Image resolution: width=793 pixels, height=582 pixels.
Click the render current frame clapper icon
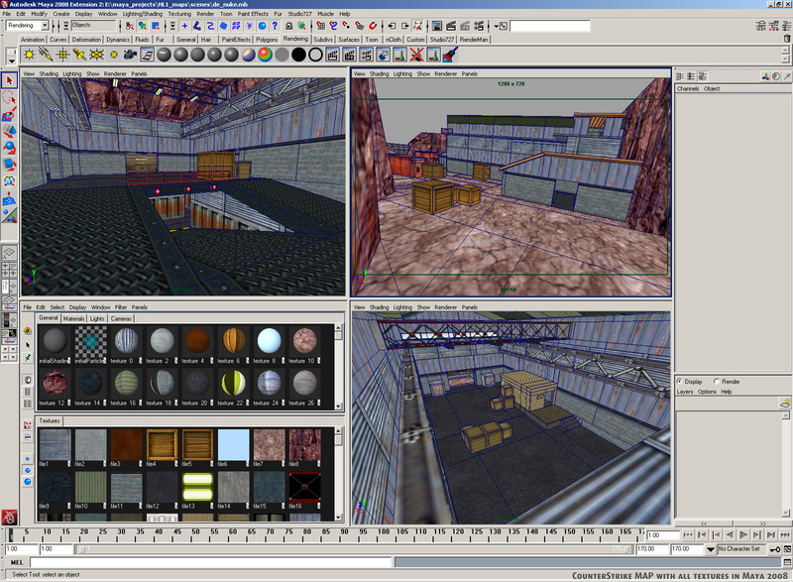[451, 26]
